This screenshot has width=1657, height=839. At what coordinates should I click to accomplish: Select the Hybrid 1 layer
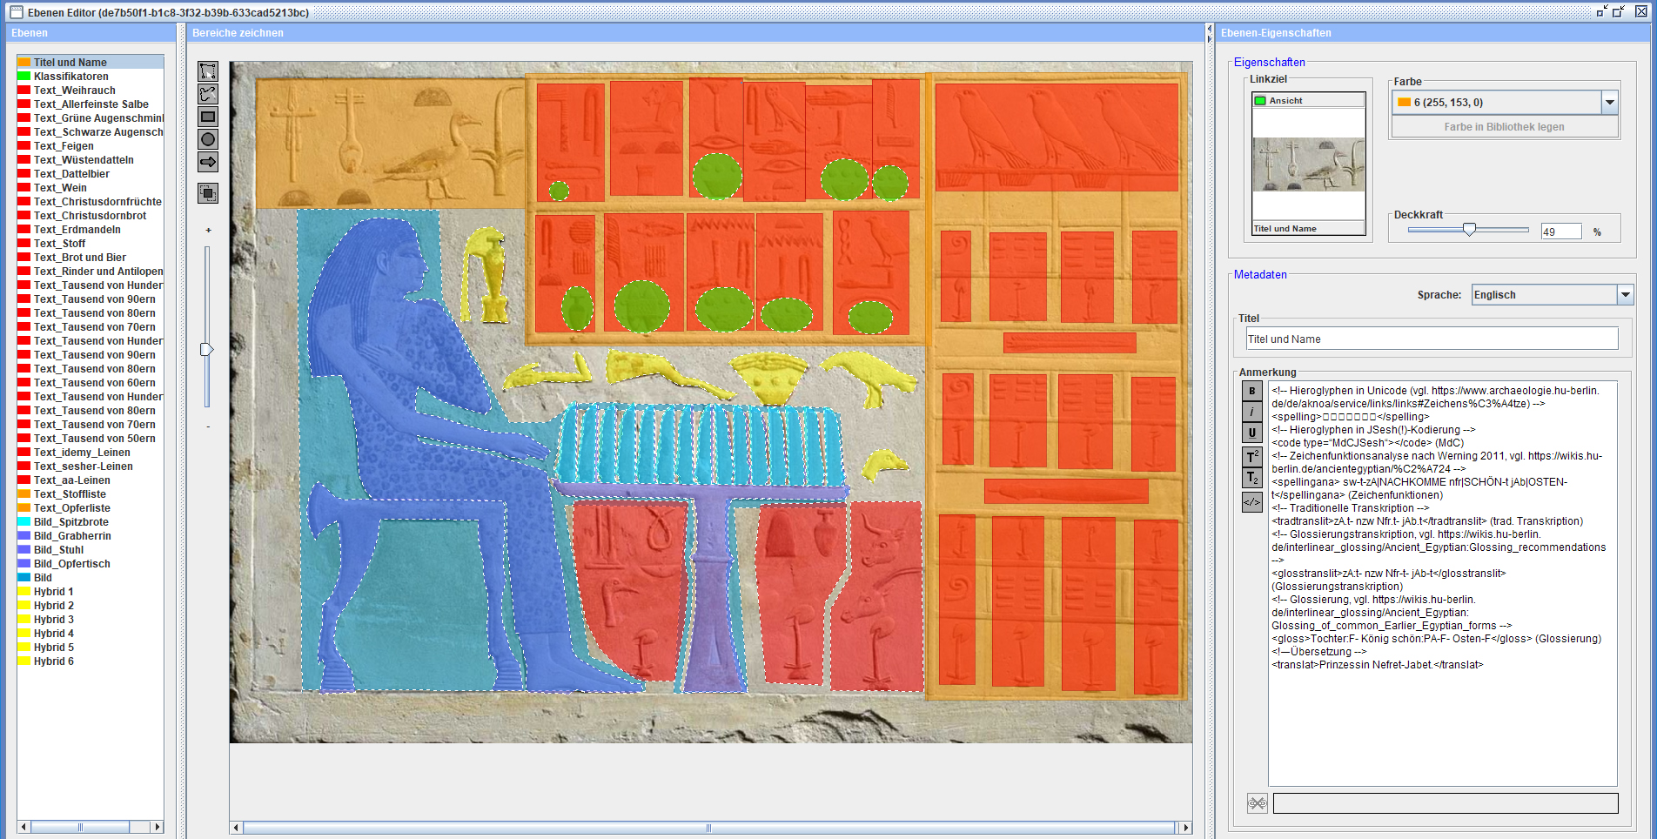click(91, 592)
